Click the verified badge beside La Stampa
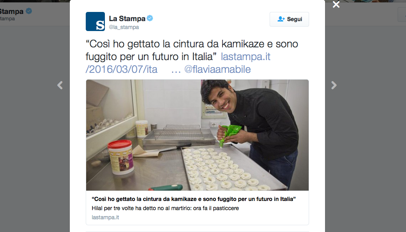 click(150, 18)
